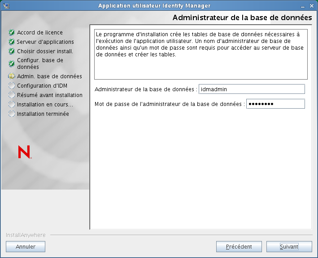318x258 pixels.
Task: Focus the database admin password field
Action: click(x=275, y=104)
